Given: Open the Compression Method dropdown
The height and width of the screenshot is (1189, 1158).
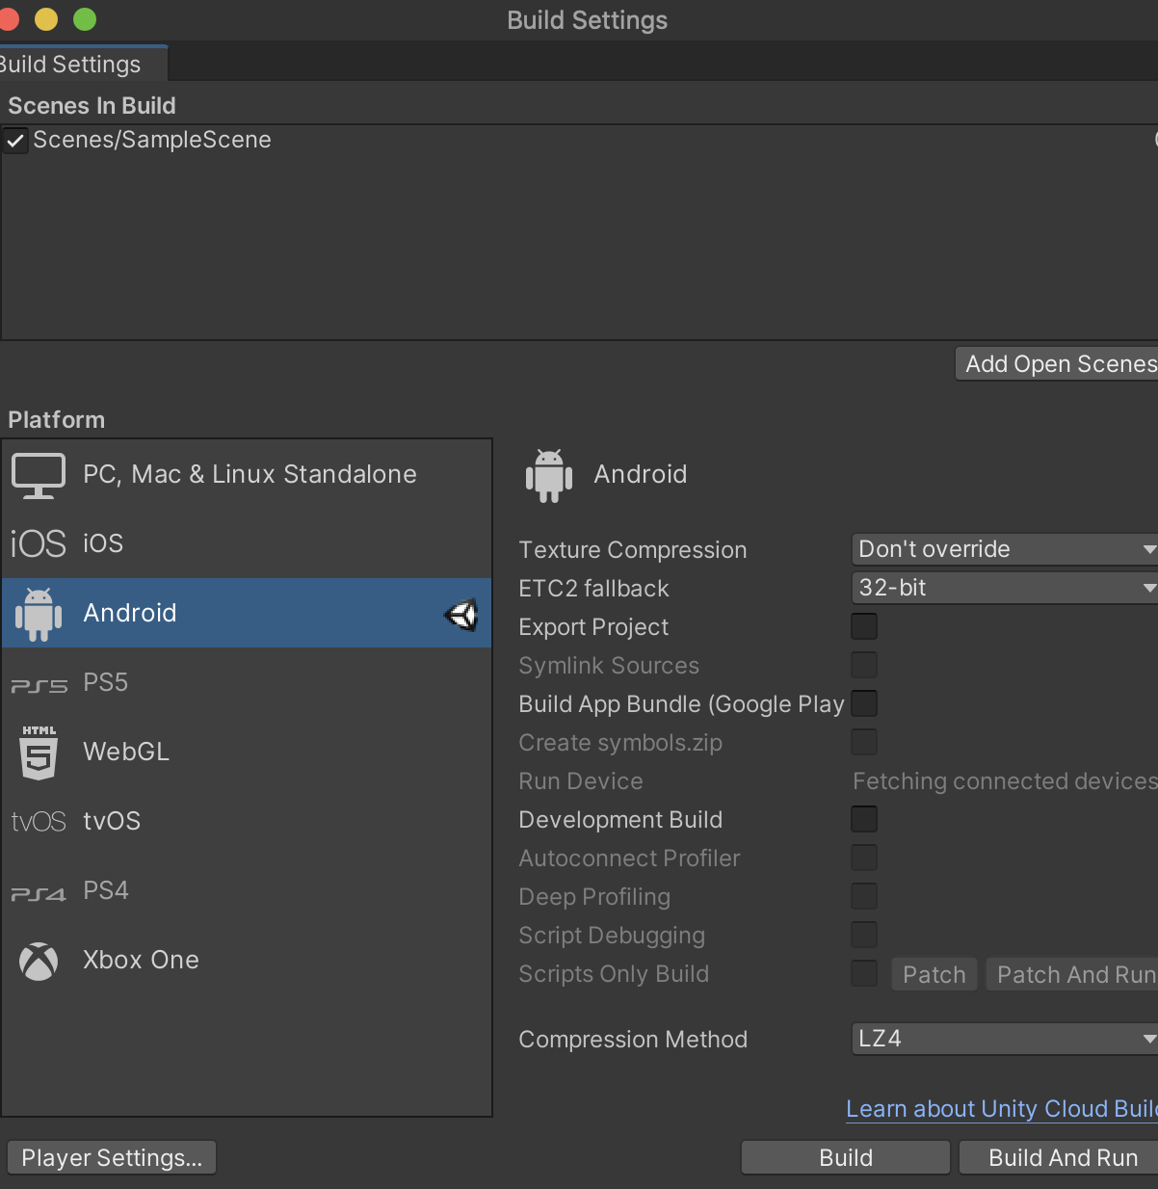Looking at the screenshot, I should click(x=1005, y=1039).
